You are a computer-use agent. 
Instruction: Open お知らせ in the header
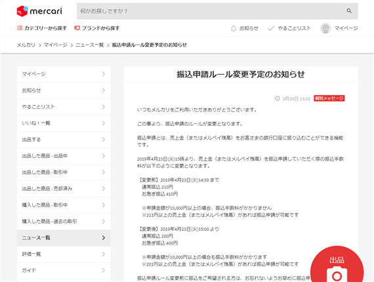(x=249, y=28)
